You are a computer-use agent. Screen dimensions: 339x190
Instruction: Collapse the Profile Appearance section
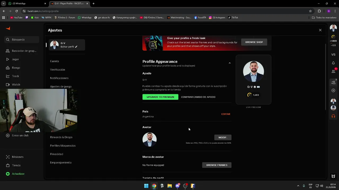(x=230, y=63)
